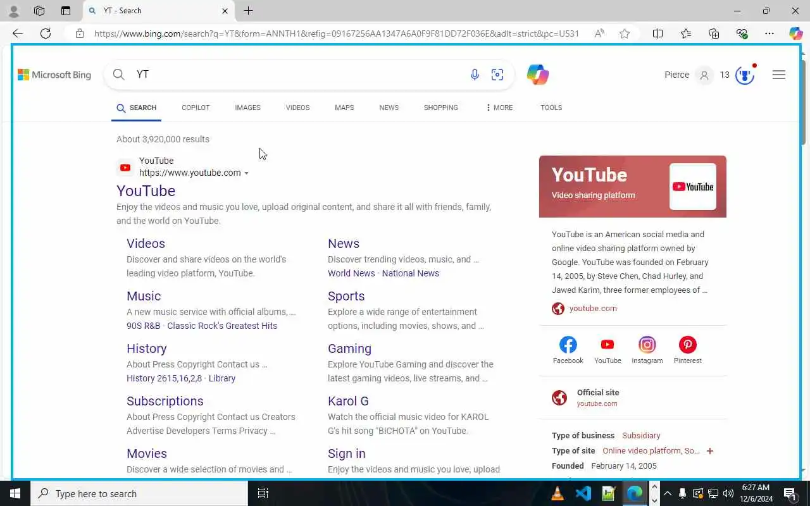
Task: Open Task View on the taskbar
Action: point(263,493)
